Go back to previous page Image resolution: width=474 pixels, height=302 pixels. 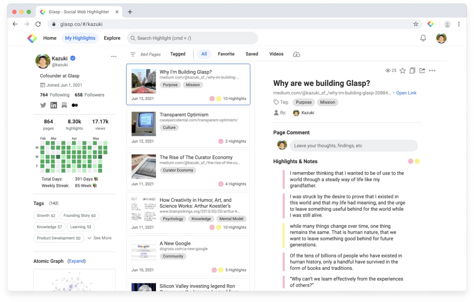pyautogui.click(x=15, y=24)
